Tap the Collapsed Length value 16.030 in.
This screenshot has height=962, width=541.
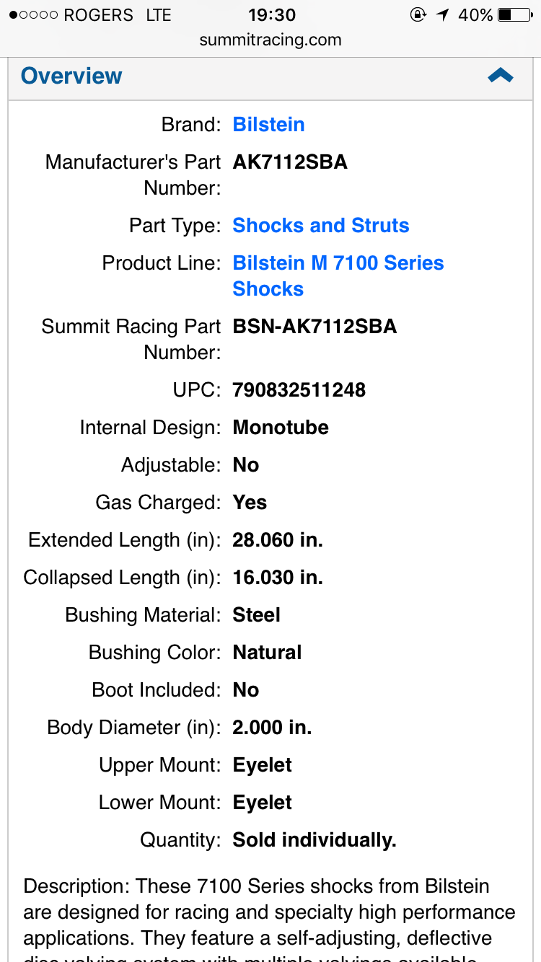point(278,578)
